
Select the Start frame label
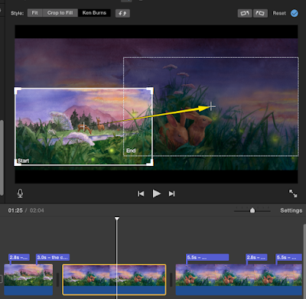(x=23, y=161)
